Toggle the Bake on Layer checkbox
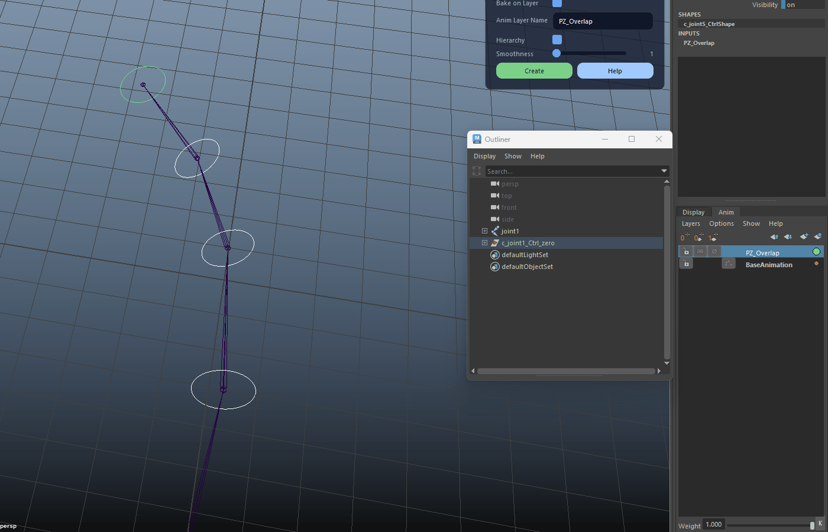 coord(557,4)
